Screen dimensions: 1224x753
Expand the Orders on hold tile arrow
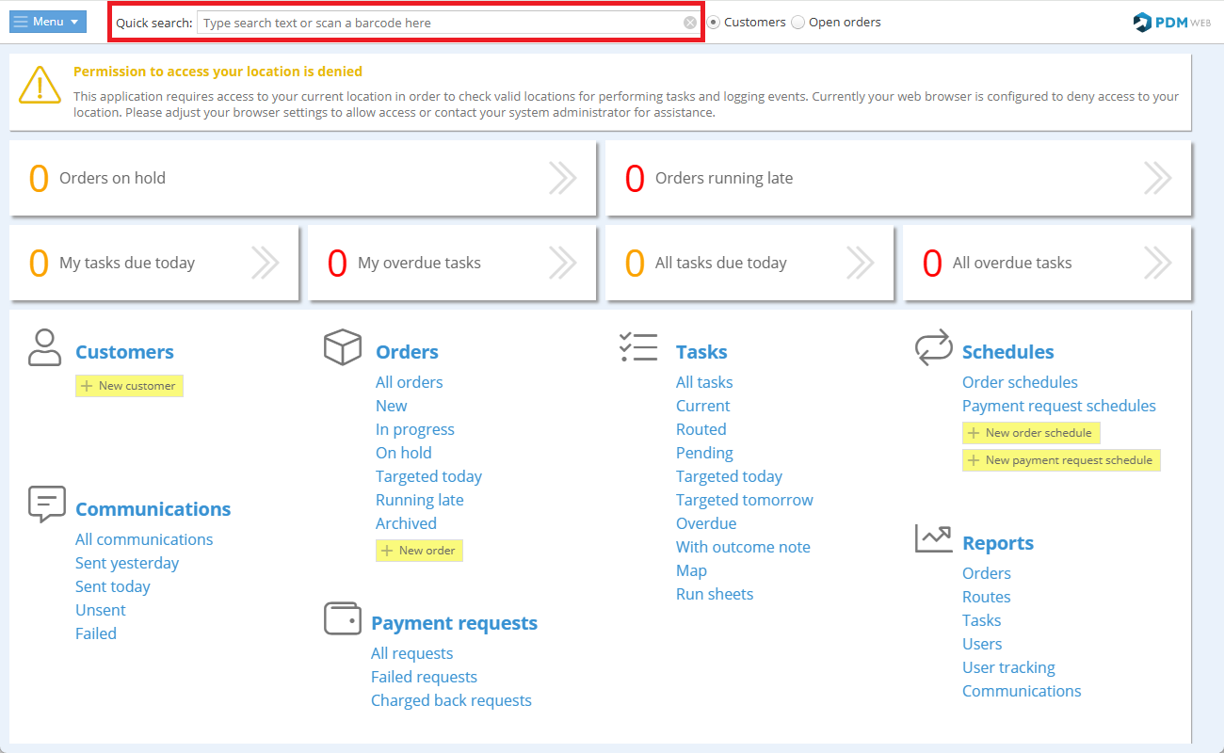tap(562, 178)
